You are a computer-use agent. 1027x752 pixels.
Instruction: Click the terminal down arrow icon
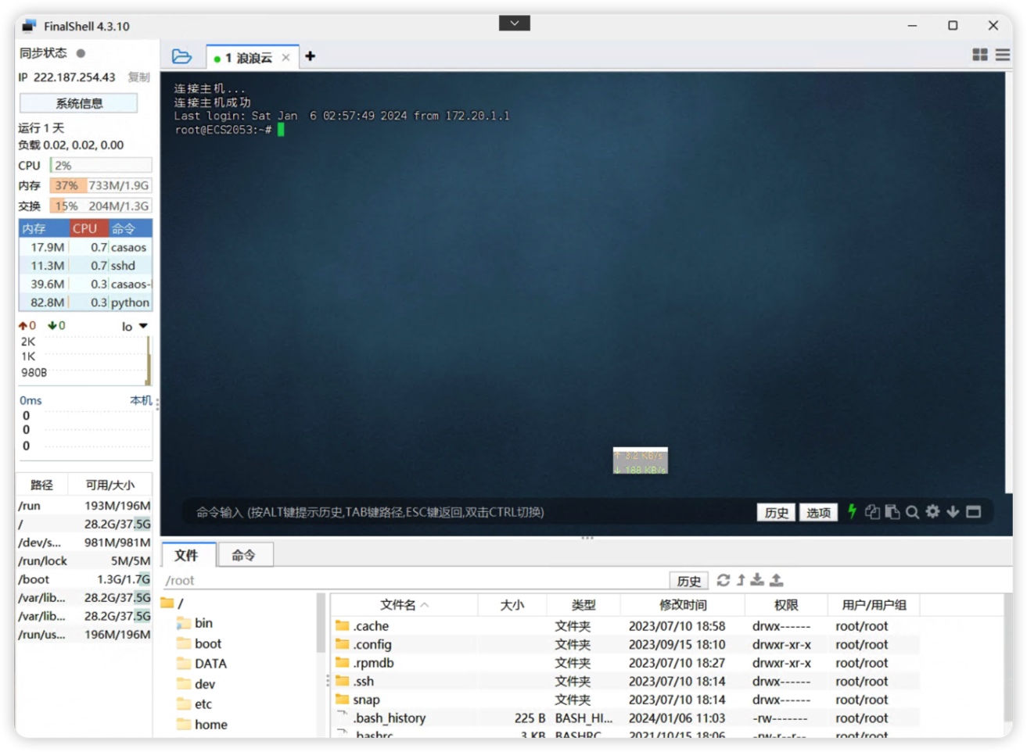click(953, 511)
